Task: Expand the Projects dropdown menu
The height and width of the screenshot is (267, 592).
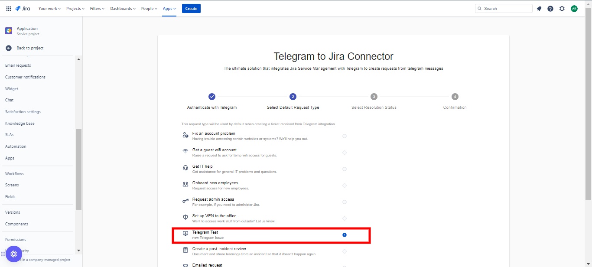Action: [75, 9]
